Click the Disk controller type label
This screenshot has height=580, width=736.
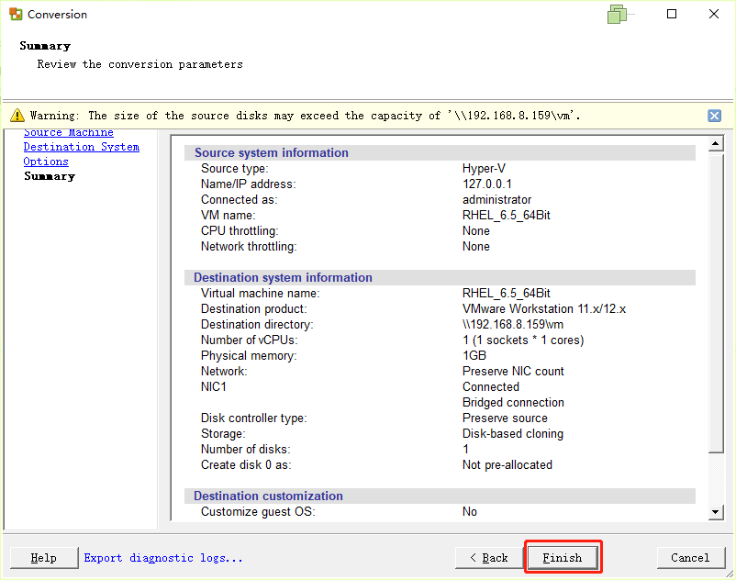point(253,418)
